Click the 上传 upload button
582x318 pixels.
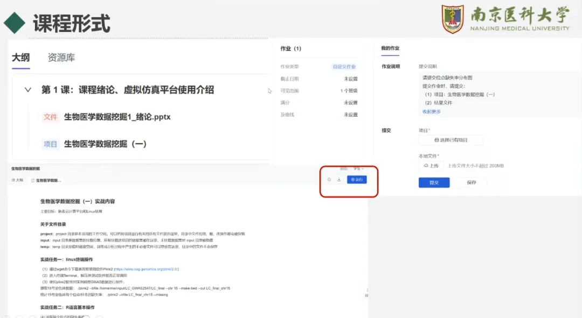[x=431, y=166]
